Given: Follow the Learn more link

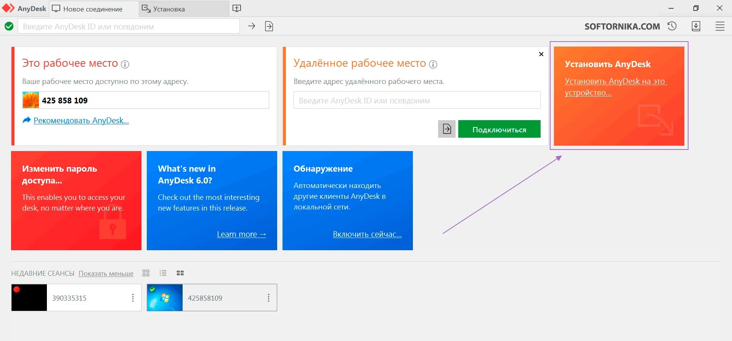Looking at the screenshot, I should pos(241,234).
